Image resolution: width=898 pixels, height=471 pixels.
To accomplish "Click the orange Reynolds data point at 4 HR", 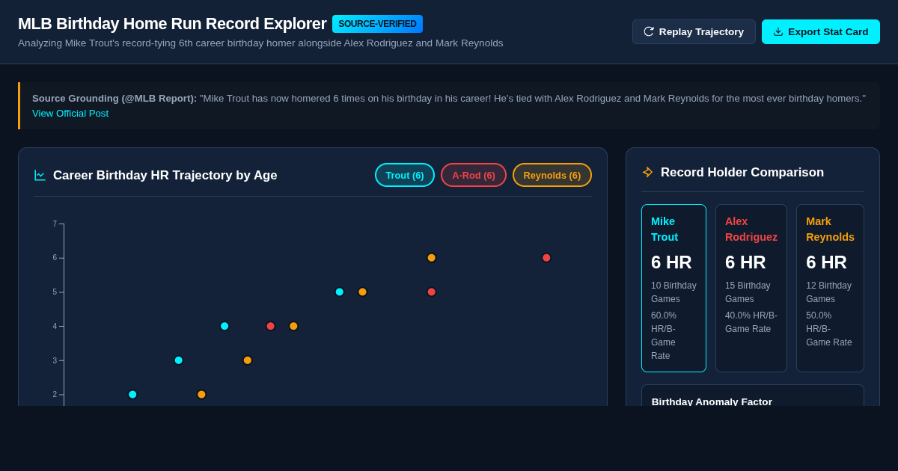I will [293, 326].
